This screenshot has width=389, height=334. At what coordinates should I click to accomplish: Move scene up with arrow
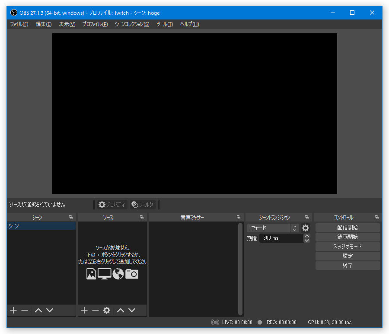pos(38,310)
